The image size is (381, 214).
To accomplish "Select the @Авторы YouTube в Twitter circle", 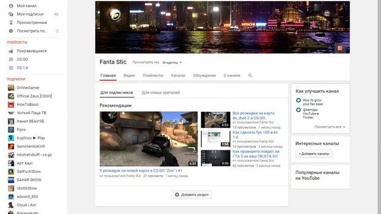I will coord(298,110).
